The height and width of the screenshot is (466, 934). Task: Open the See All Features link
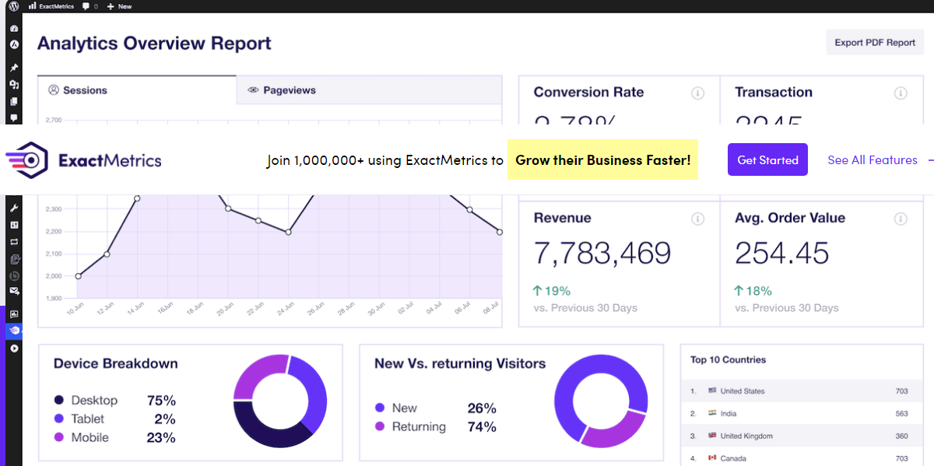click(873, 160)
